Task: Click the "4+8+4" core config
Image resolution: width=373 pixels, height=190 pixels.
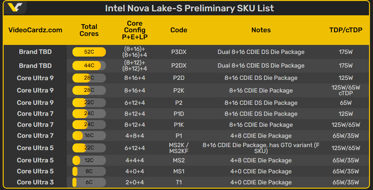Action: point(135,135)
